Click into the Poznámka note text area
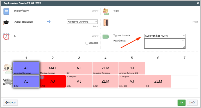 165,44
